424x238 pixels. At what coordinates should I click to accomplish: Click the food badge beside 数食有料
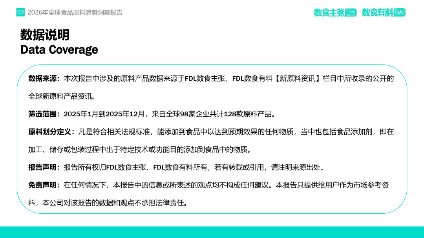point(400,13)
